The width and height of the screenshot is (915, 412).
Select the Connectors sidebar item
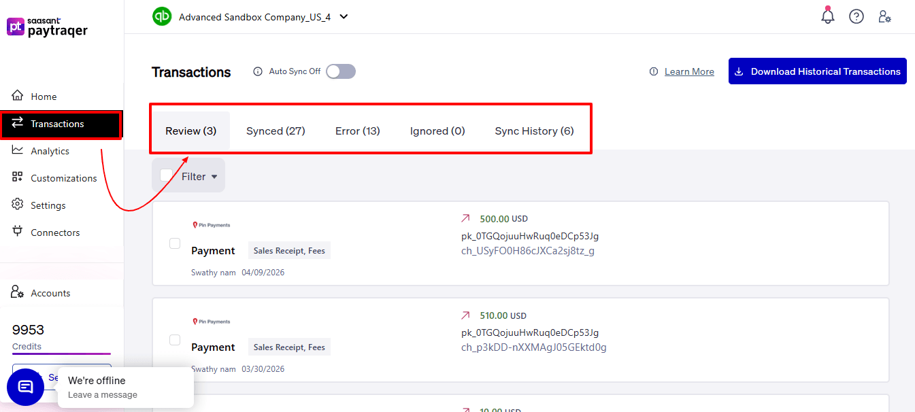(56, 232)
